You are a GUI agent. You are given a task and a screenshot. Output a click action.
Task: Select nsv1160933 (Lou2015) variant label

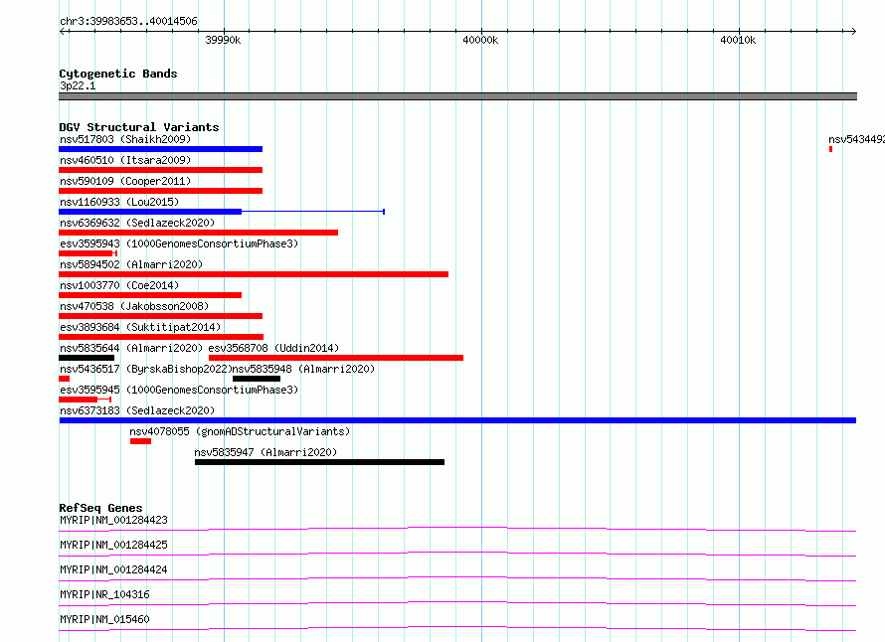tap(119, 202)
